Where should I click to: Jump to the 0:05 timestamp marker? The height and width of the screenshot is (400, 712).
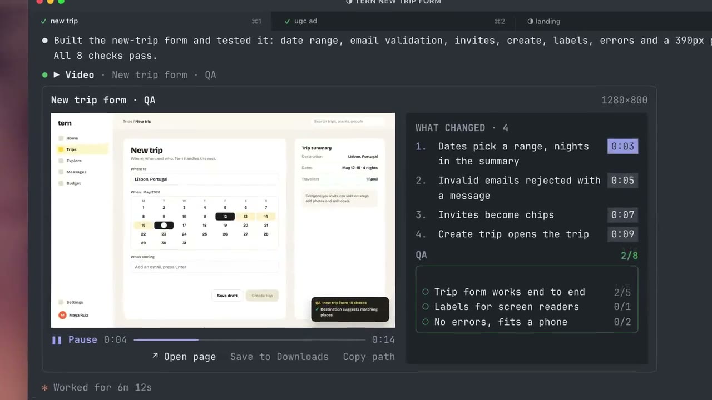pyautogui.click(x=622, y=181)
